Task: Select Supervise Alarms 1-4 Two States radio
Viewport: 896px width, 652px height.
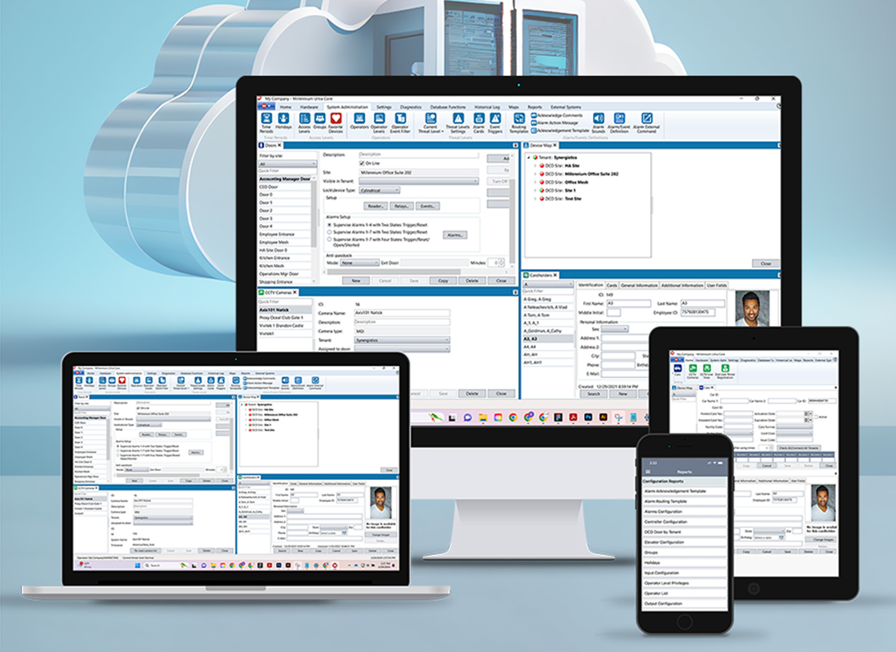Action: coord(329,225)
